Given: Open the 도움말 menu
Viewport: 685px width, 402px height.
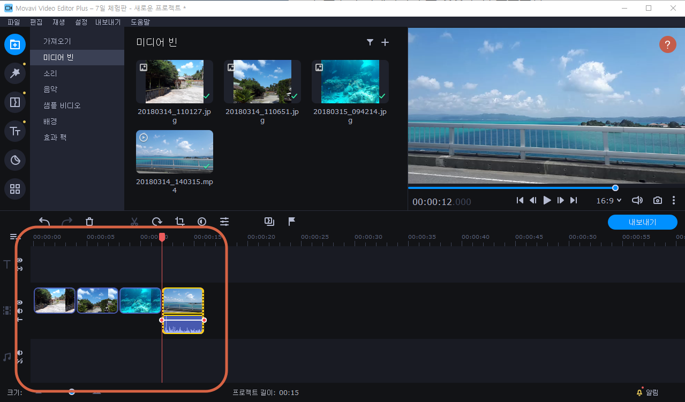Looking at the screenshot, I should pyautogui.click(x=140, y=22).
